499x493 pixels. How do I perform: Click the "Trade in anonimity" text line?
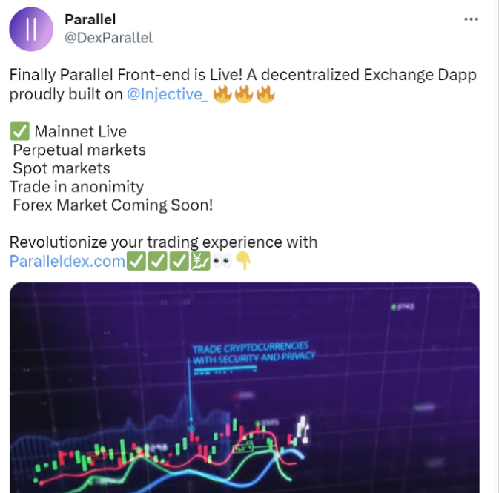76,187
